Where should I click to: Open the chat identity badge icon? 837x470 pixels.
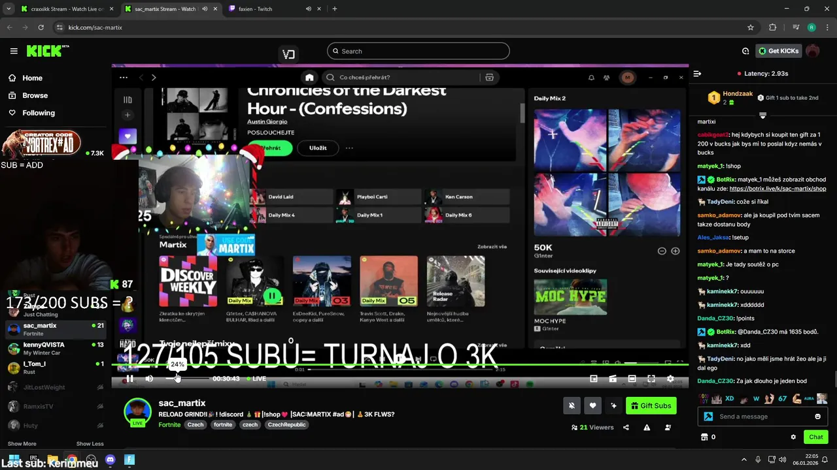[708, 416]
